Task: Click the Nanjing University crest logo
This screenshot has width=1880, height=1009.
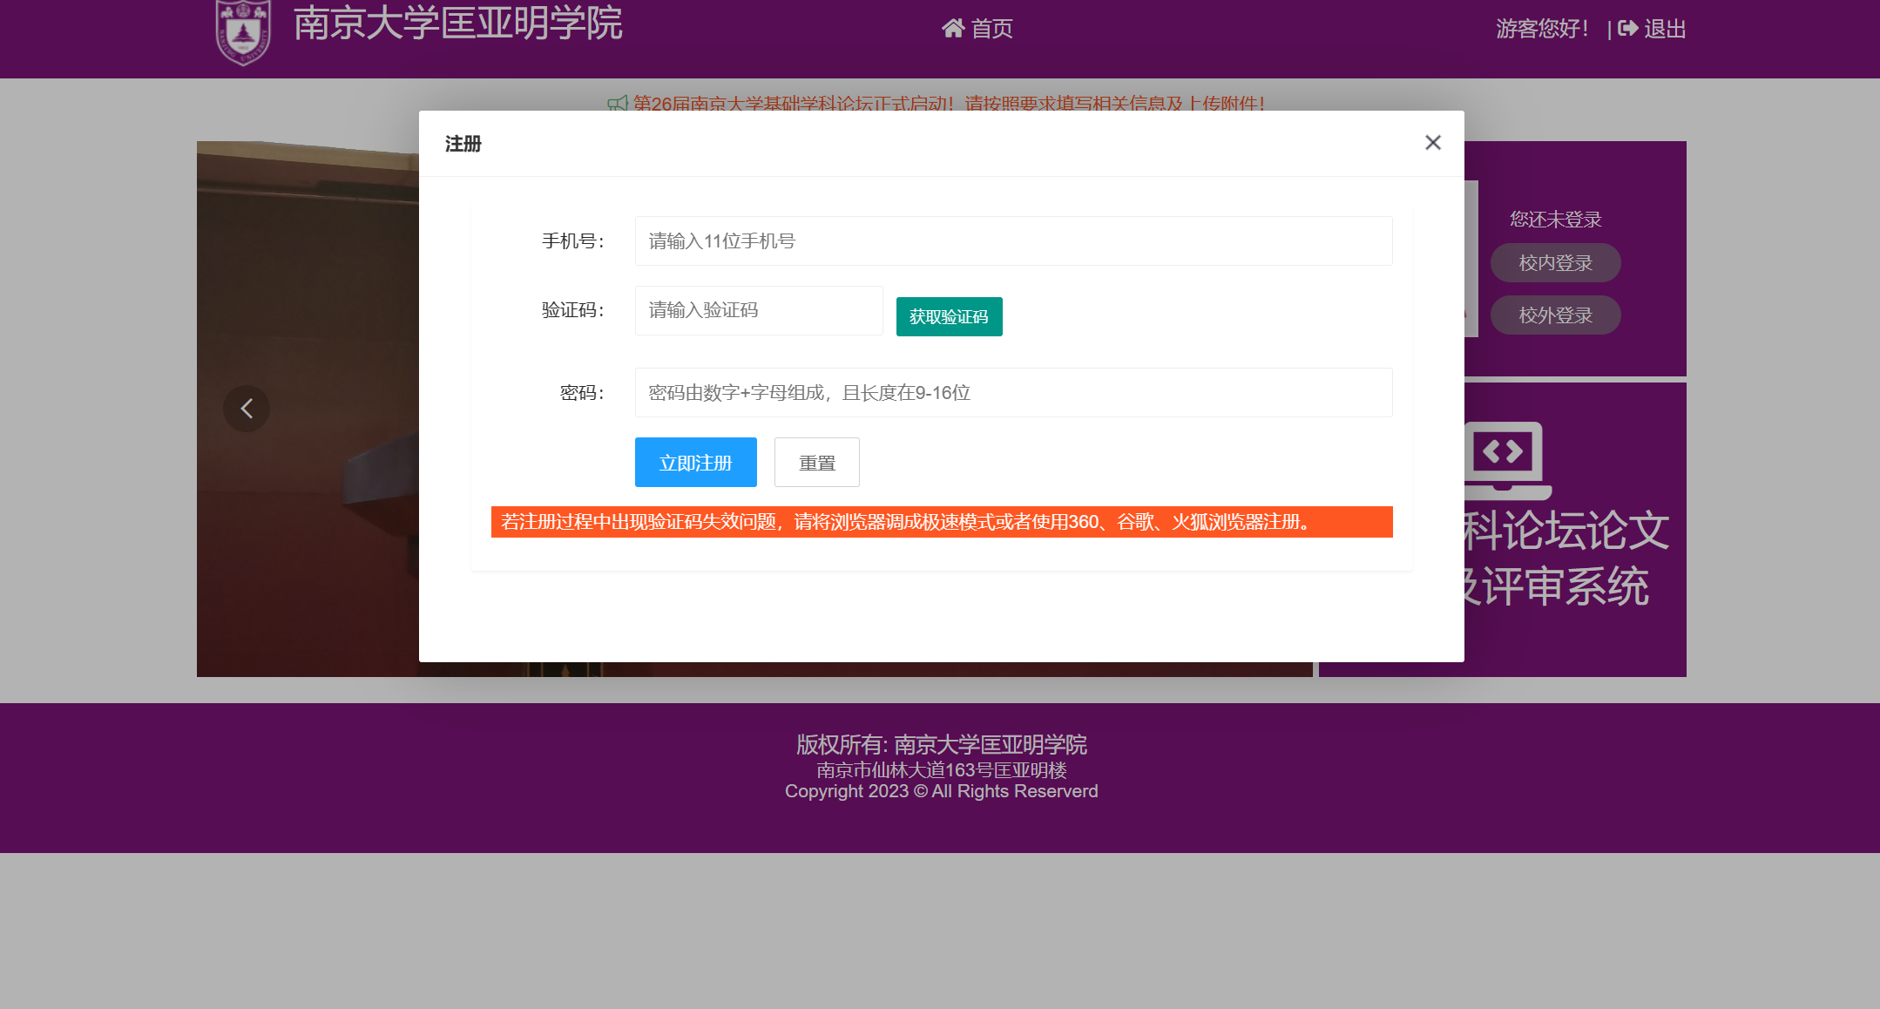Action: coord(243,32)
